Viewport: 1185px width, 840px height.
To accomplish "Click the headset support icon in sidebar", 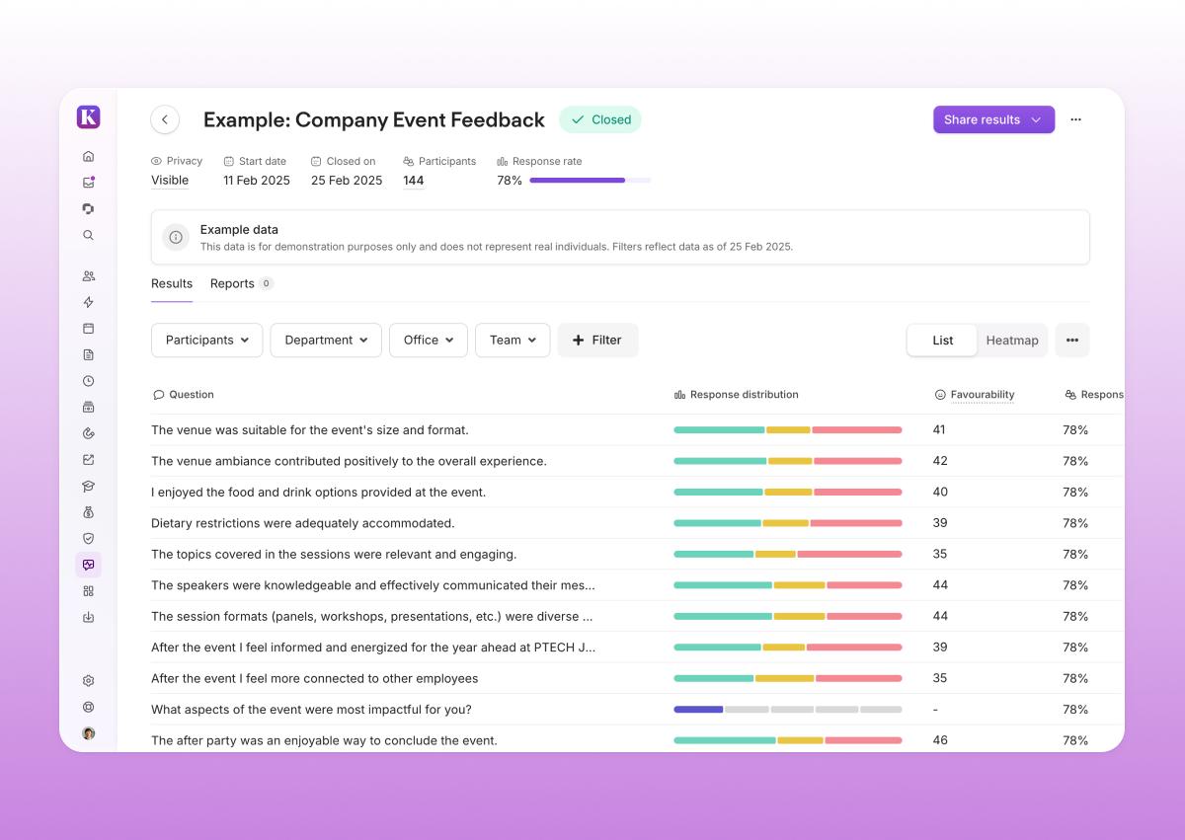I will point(88,208).
